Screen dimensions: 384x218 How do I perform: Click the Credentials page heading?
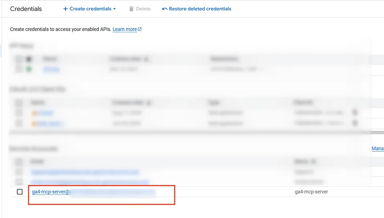click(26, 9)
